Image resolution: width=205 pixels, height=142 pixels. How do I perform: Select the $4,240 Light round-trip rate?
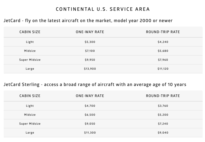(163, 42)
